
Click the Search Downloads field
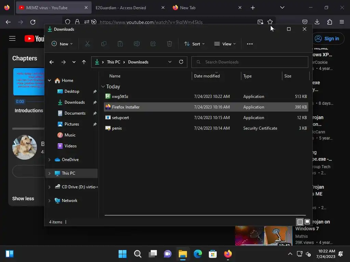250,62
